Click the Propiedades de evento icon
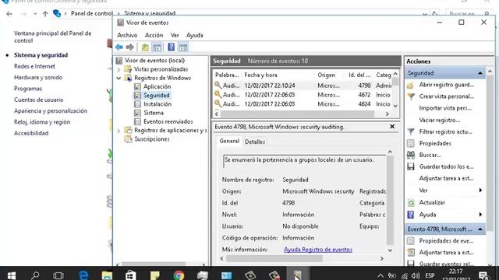The image size is (499, 280). click(411, 241)
